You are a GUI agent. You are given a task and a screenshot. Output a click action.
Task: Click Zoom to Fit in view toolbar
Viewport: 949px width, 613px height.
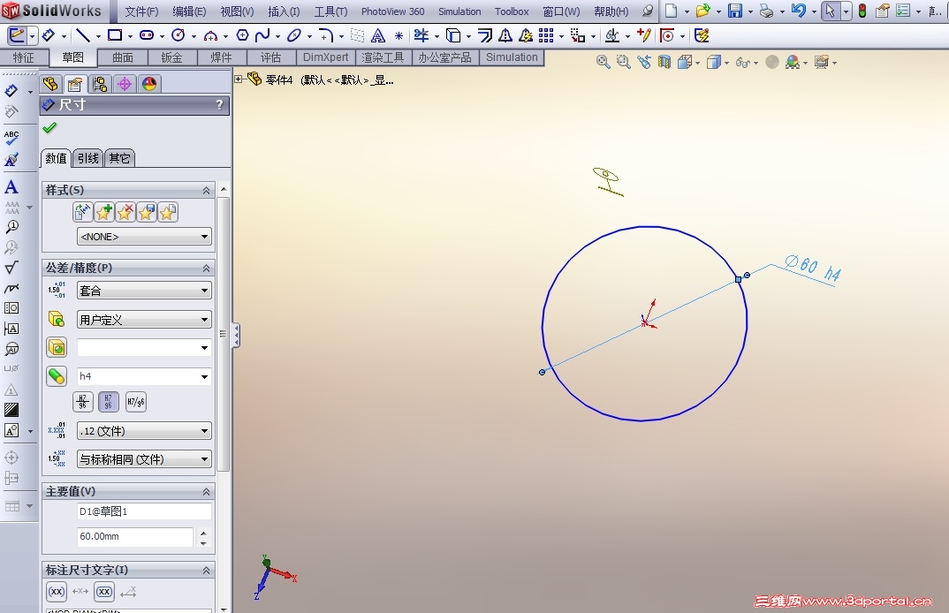click(x=603, y=62)
